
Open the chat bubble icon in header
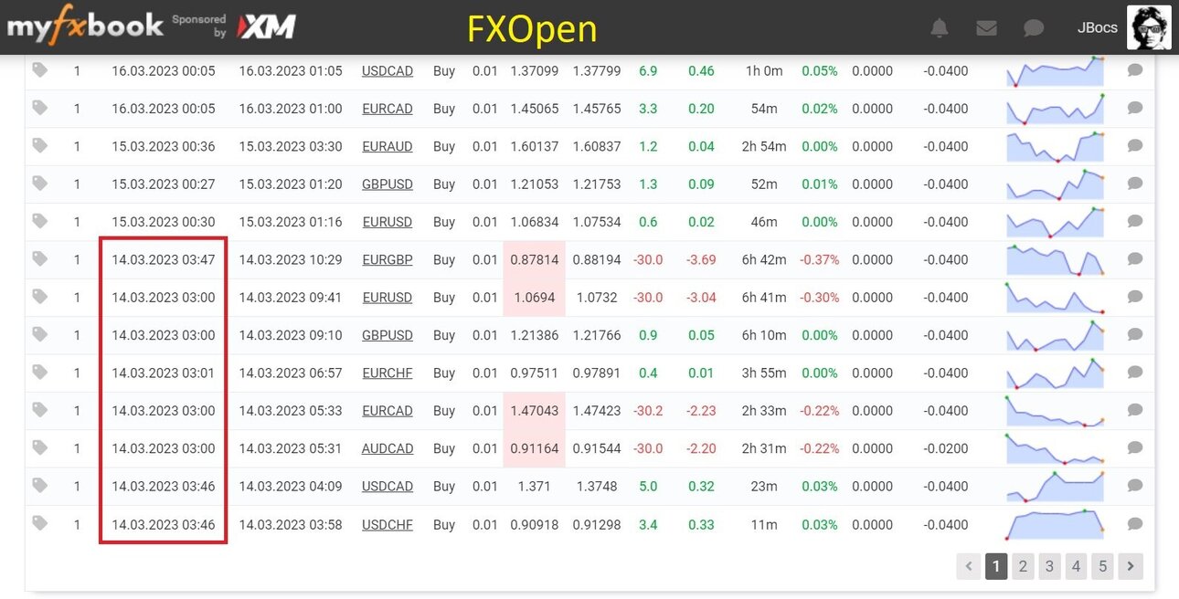coord(1034,28)
